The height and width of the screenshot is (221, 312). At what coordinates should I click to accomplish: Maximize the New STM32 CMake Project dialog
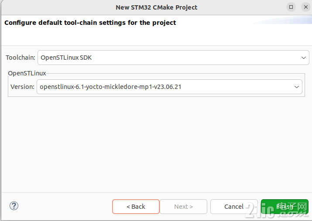pyautogui.click(x=291, y=7)
